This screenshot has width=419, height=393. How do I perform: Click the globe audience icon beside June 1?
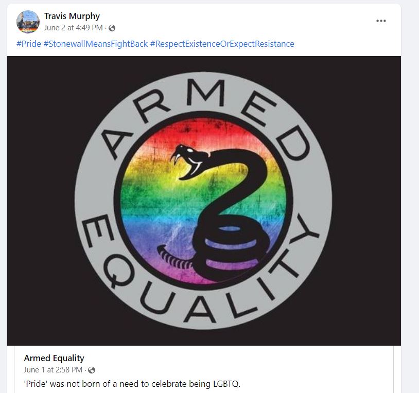pos(92,370)
